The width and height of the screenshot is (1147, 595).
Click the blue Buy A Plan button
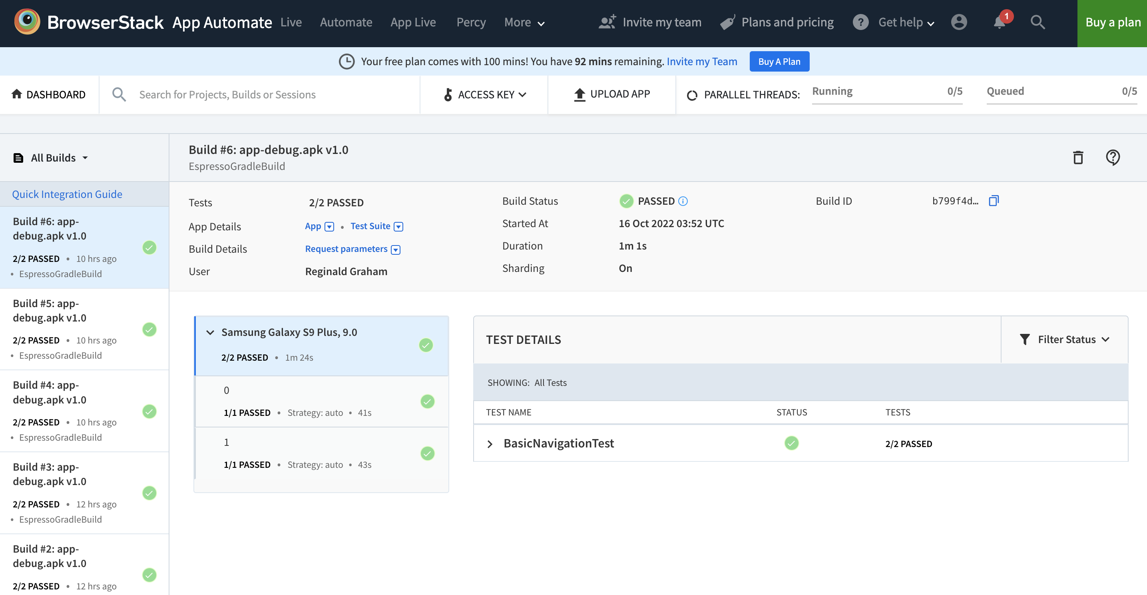(779, 62)
